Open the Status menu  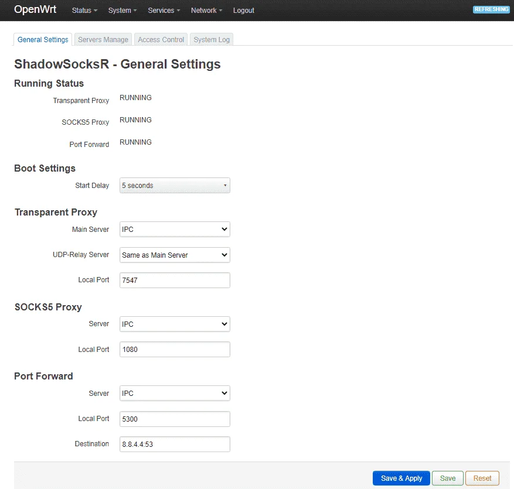pos(84,11)
